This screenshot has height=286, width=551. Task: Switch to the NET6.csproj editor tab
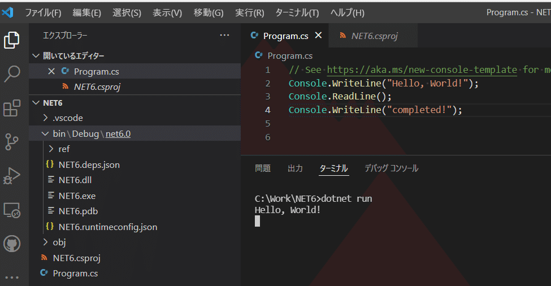coord(373,36)
